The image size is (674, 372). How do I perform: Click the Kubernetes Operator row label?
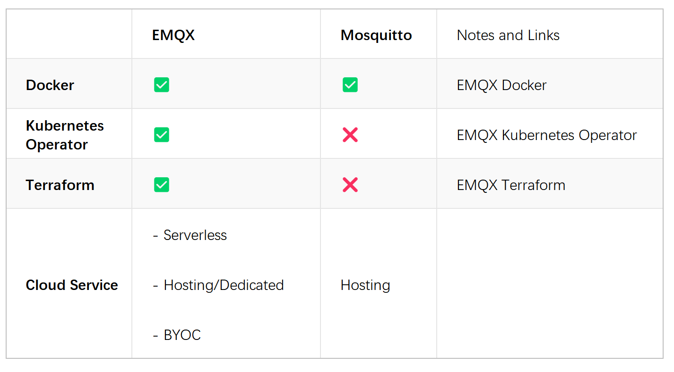[65, 135]
